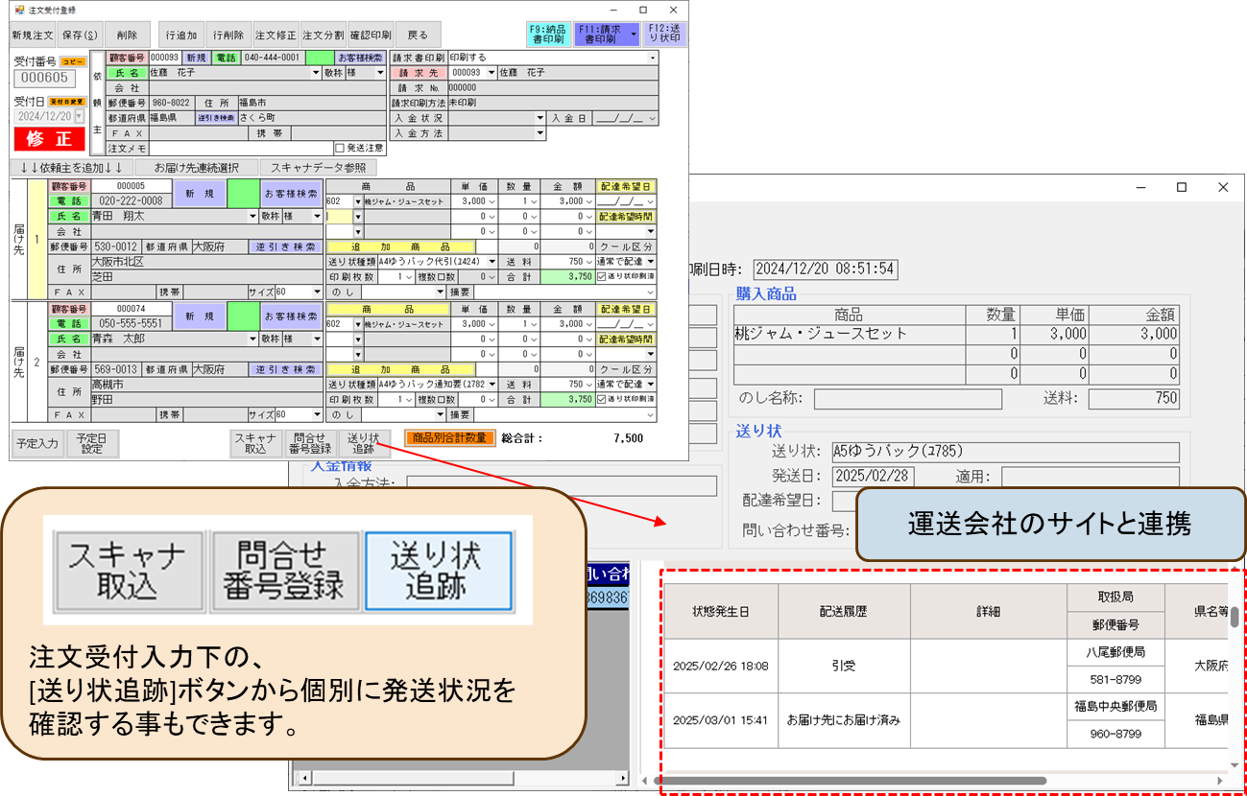This screenshot has width=1247, height=796.
Task: Click the お届け先連続選択 button
Action: (195, 167)
